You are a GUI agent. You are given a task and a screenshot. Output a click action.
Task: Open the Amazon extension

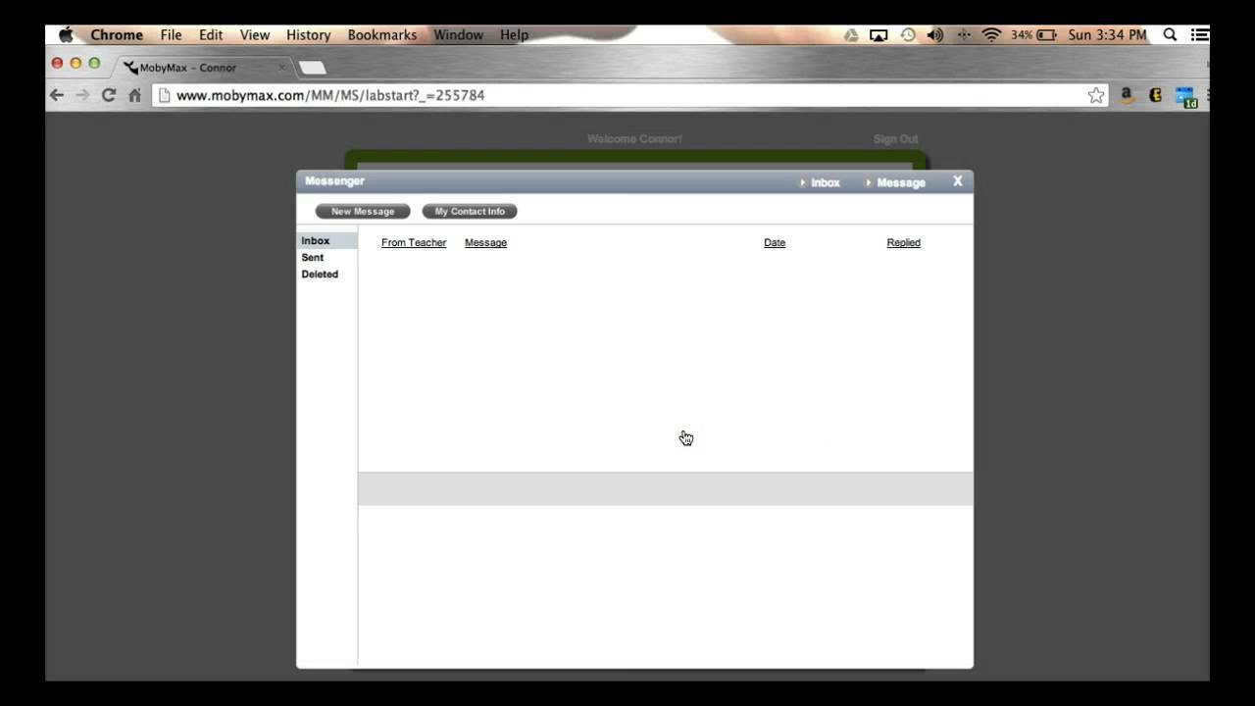1128,95
